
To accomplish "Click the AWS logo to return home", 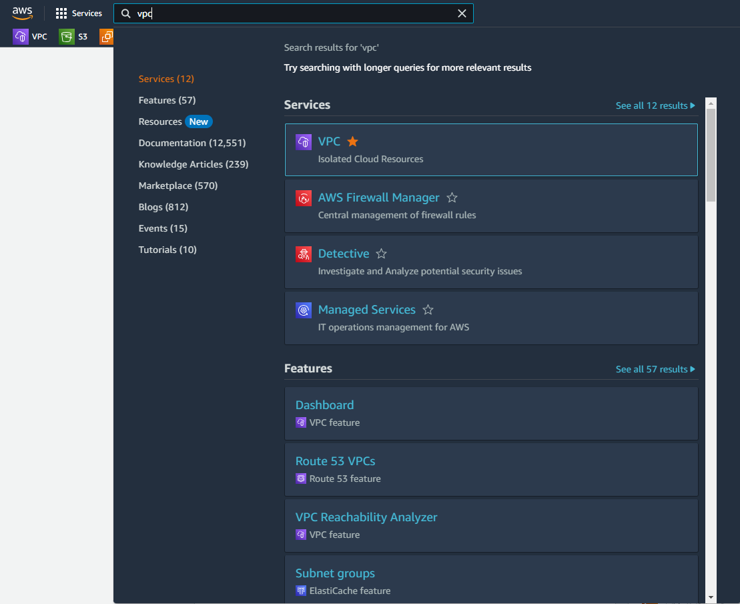I will pyautogui.click(x=22, y=13).
